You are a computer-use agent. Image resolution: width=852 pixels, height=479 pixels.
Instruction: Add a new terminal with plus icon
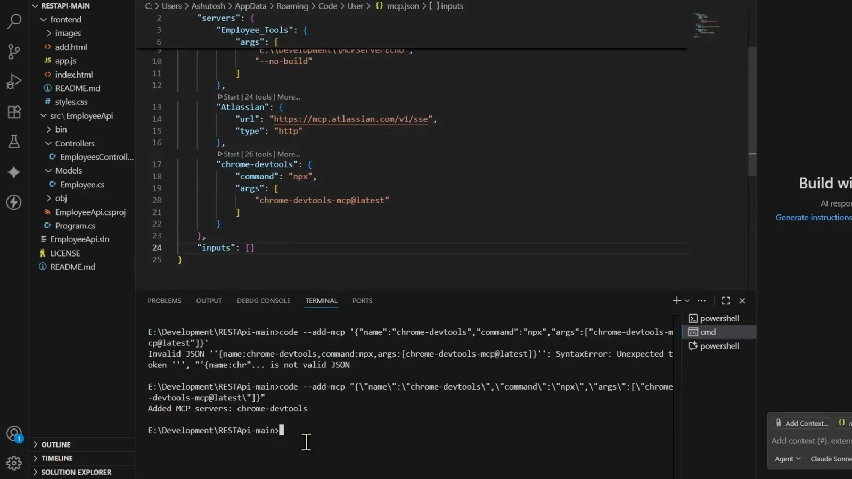pyautogui.click(x=676, y=301)
